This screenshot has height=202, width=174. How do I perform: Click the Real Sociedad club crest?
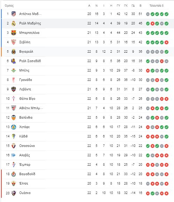[x=14, y=61]
